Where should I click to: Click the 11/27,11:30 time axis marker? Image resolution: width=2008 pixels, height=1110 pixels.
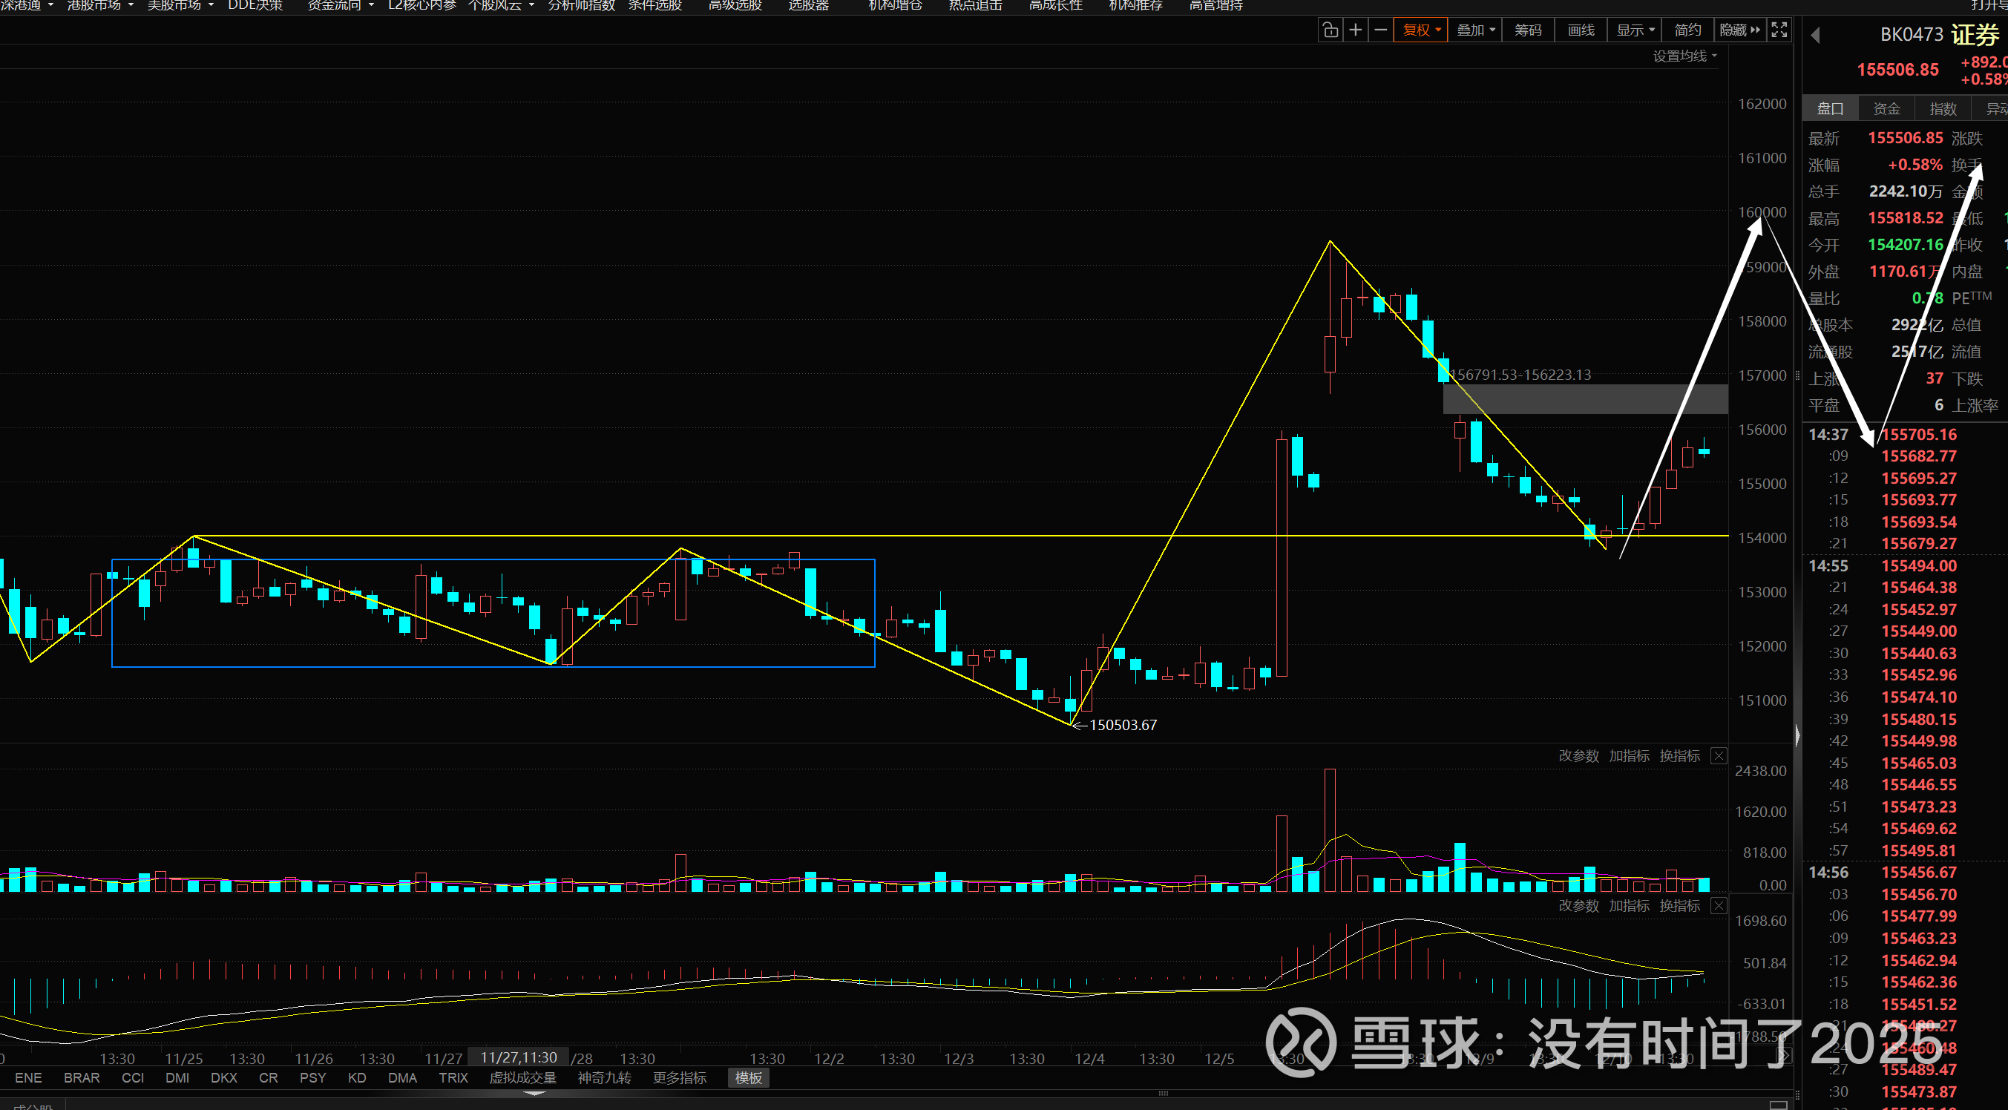pos(519,1058)
